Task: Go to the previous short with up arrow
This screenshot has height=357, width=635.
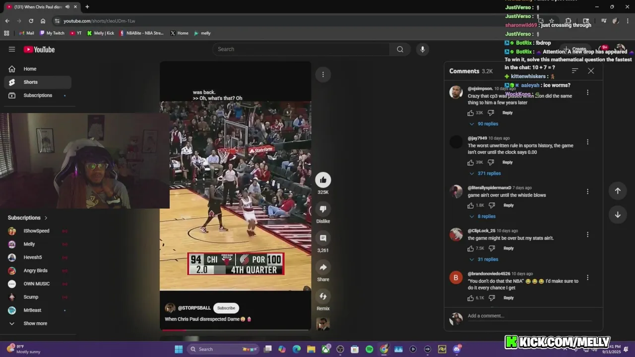Action: point(618,191)
